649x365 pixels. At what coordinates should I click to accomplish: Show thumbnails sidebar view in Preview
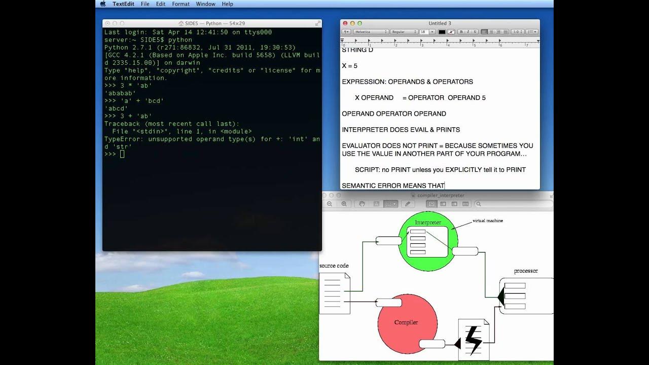point(443,204)
